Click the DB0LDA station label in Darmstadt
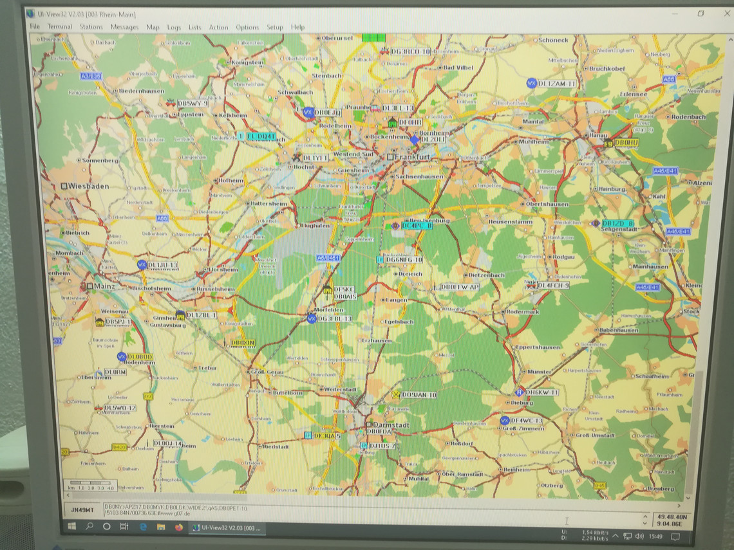 tap(379, 432)
